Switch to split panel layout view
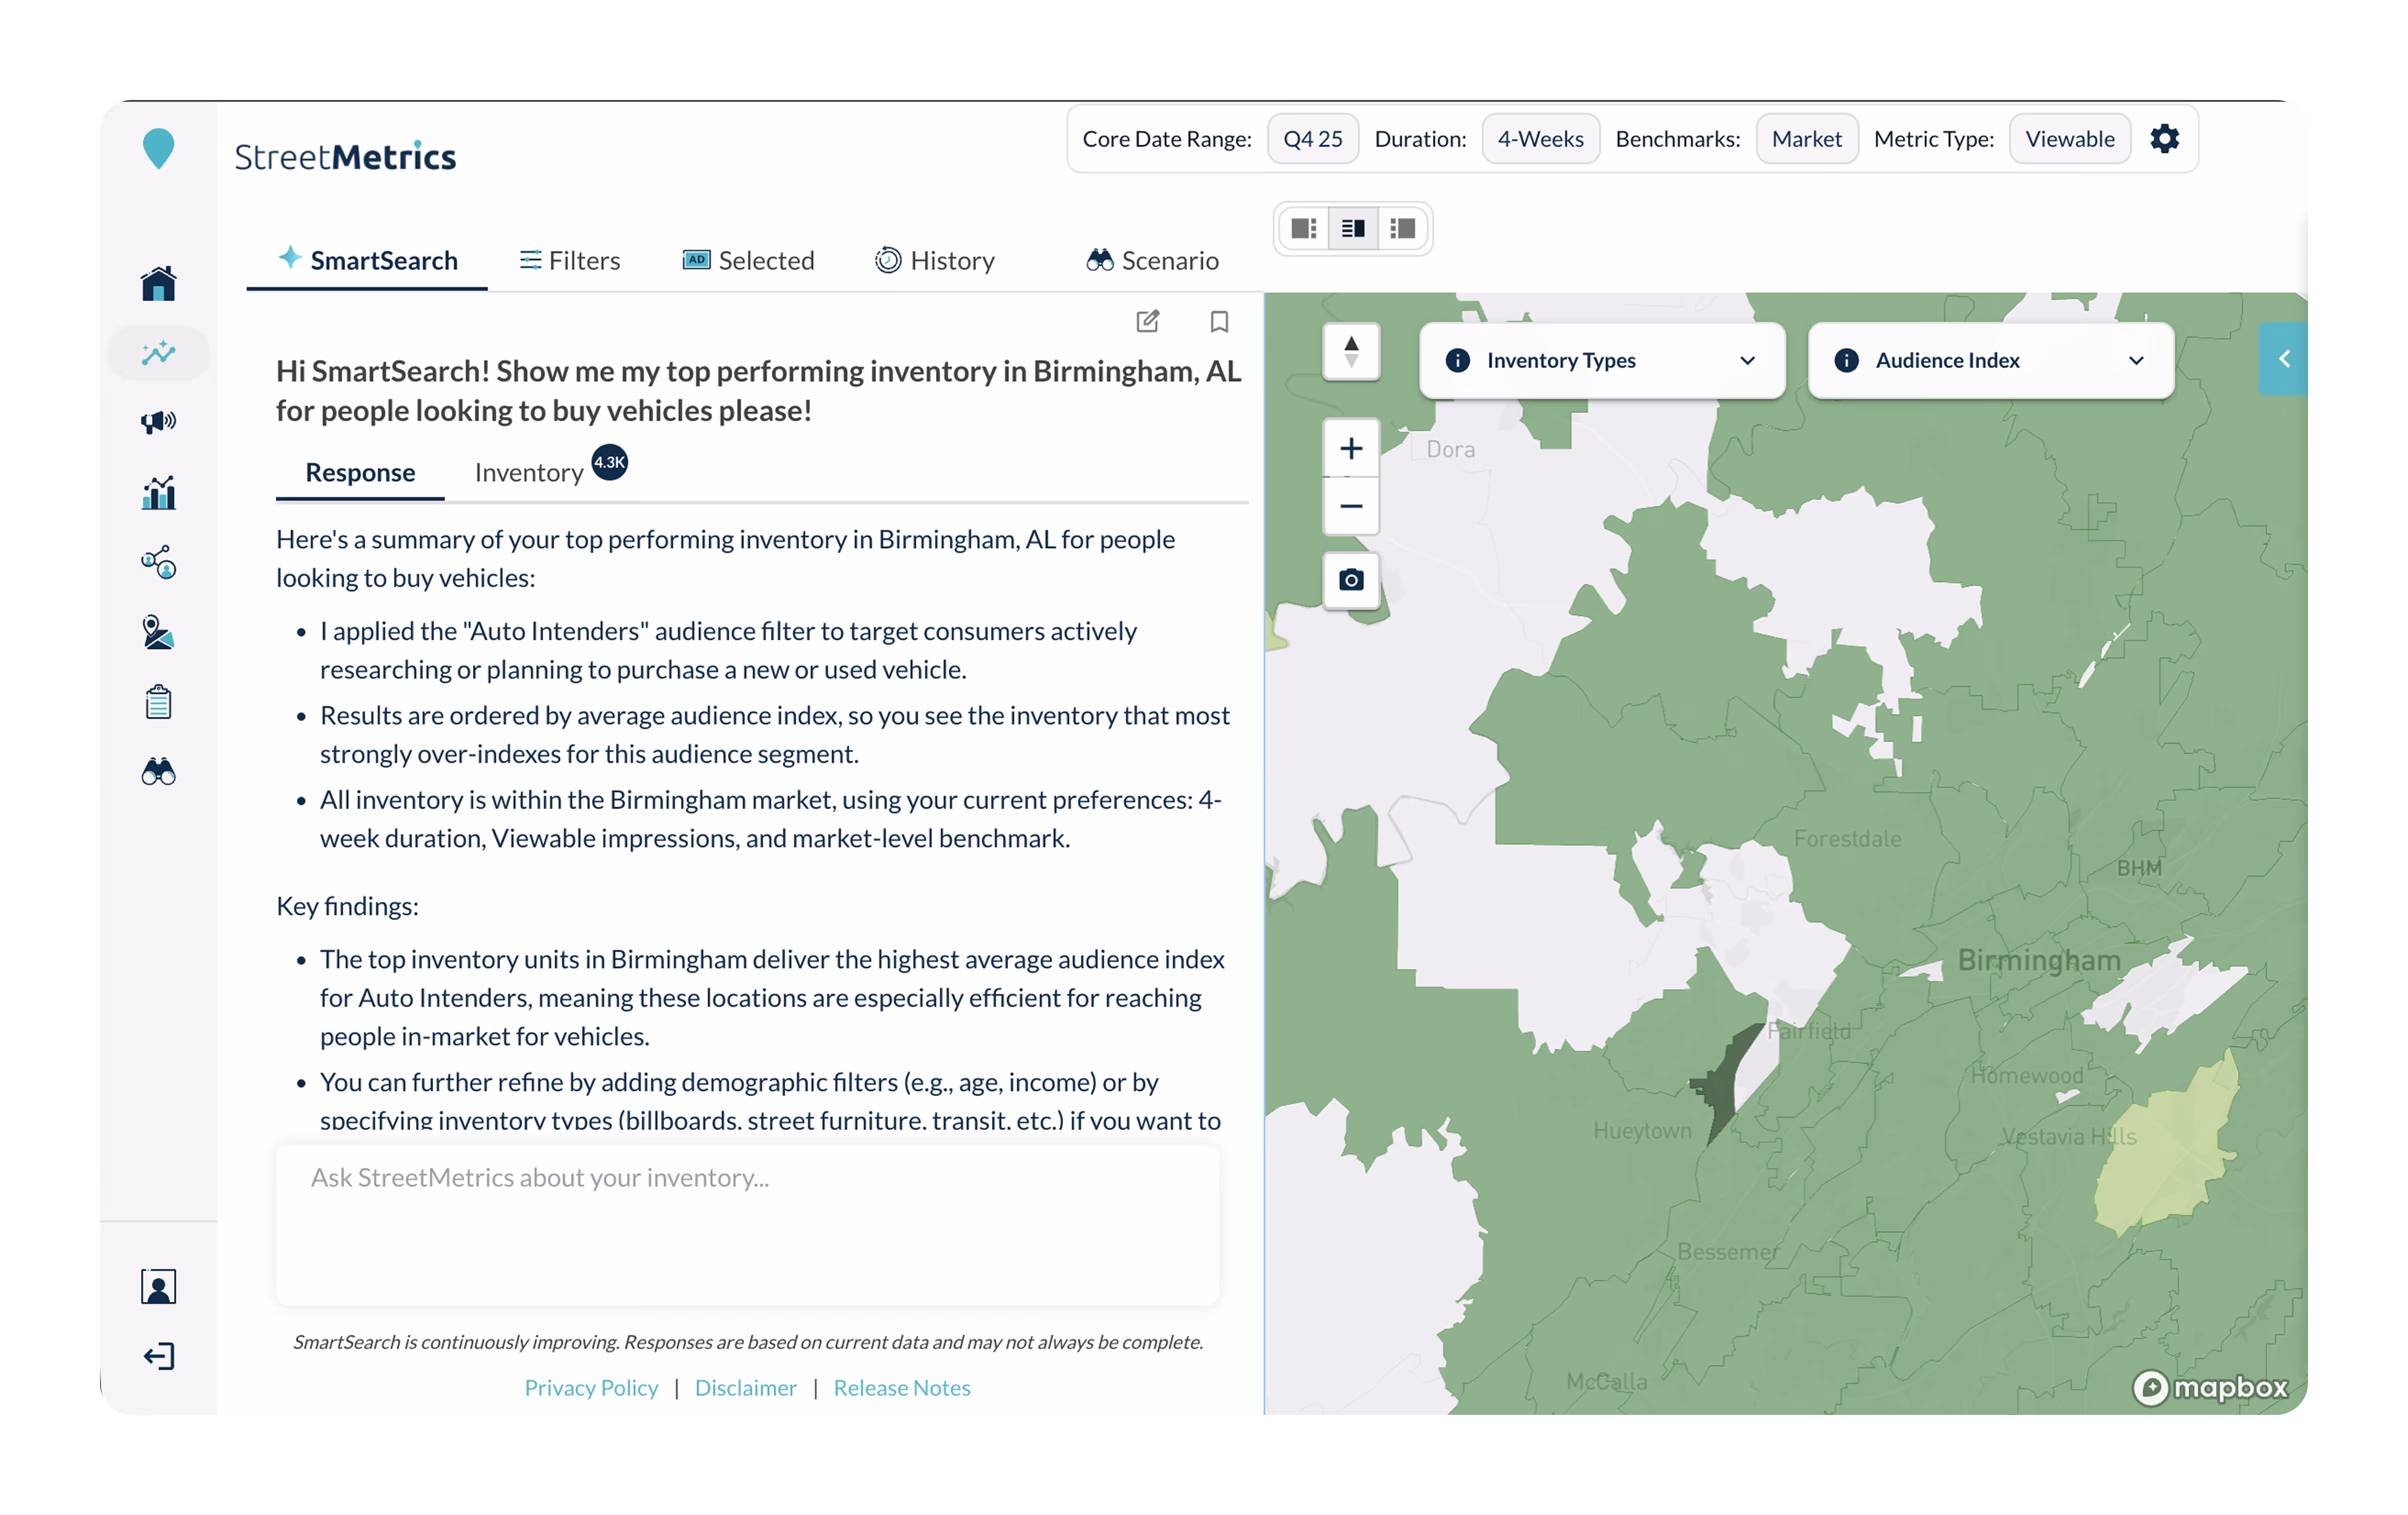 (1353, 228)
